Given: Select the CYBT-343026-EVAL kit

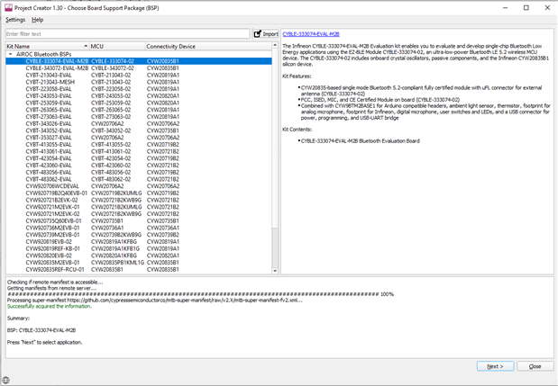Looking at the screenshot, I should 49,124.
